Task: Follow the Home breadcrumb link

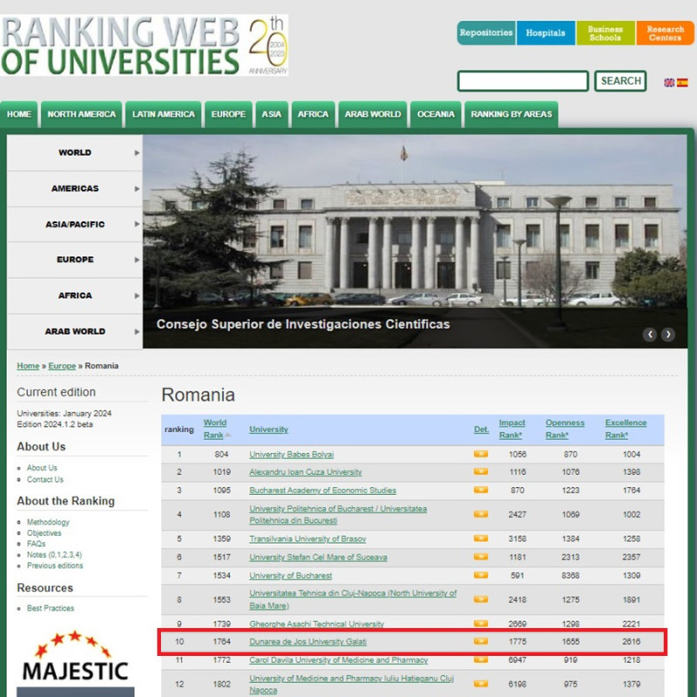Action: 28,366
